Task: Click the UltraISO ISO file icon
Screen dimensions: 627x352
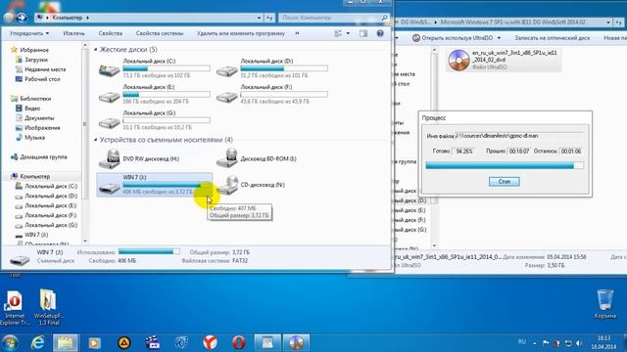Action: tap(458, 60)
